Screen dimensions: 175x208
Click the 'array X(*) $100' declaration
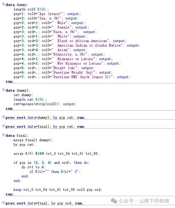point(29,154)
